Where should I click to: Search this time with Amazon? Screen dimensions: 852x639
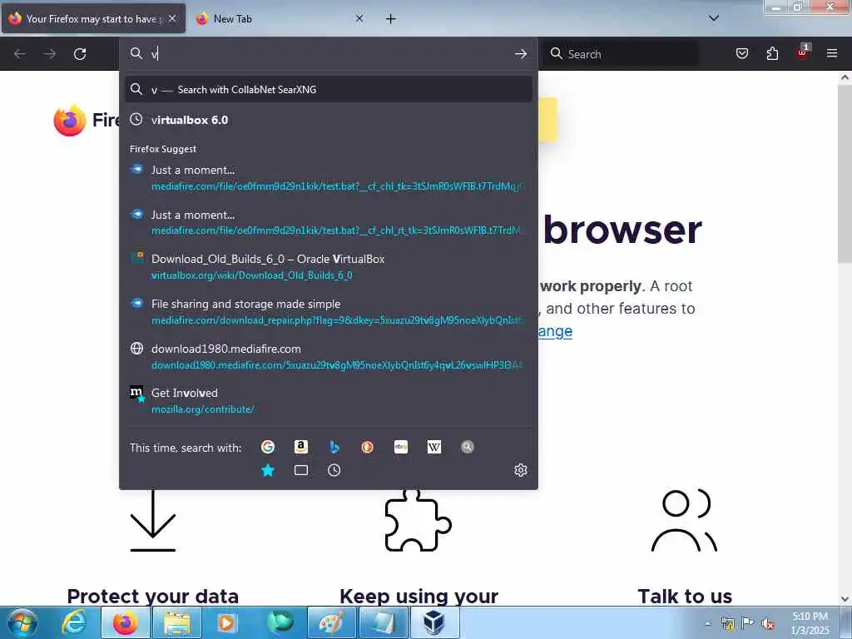tap(301, 447)
